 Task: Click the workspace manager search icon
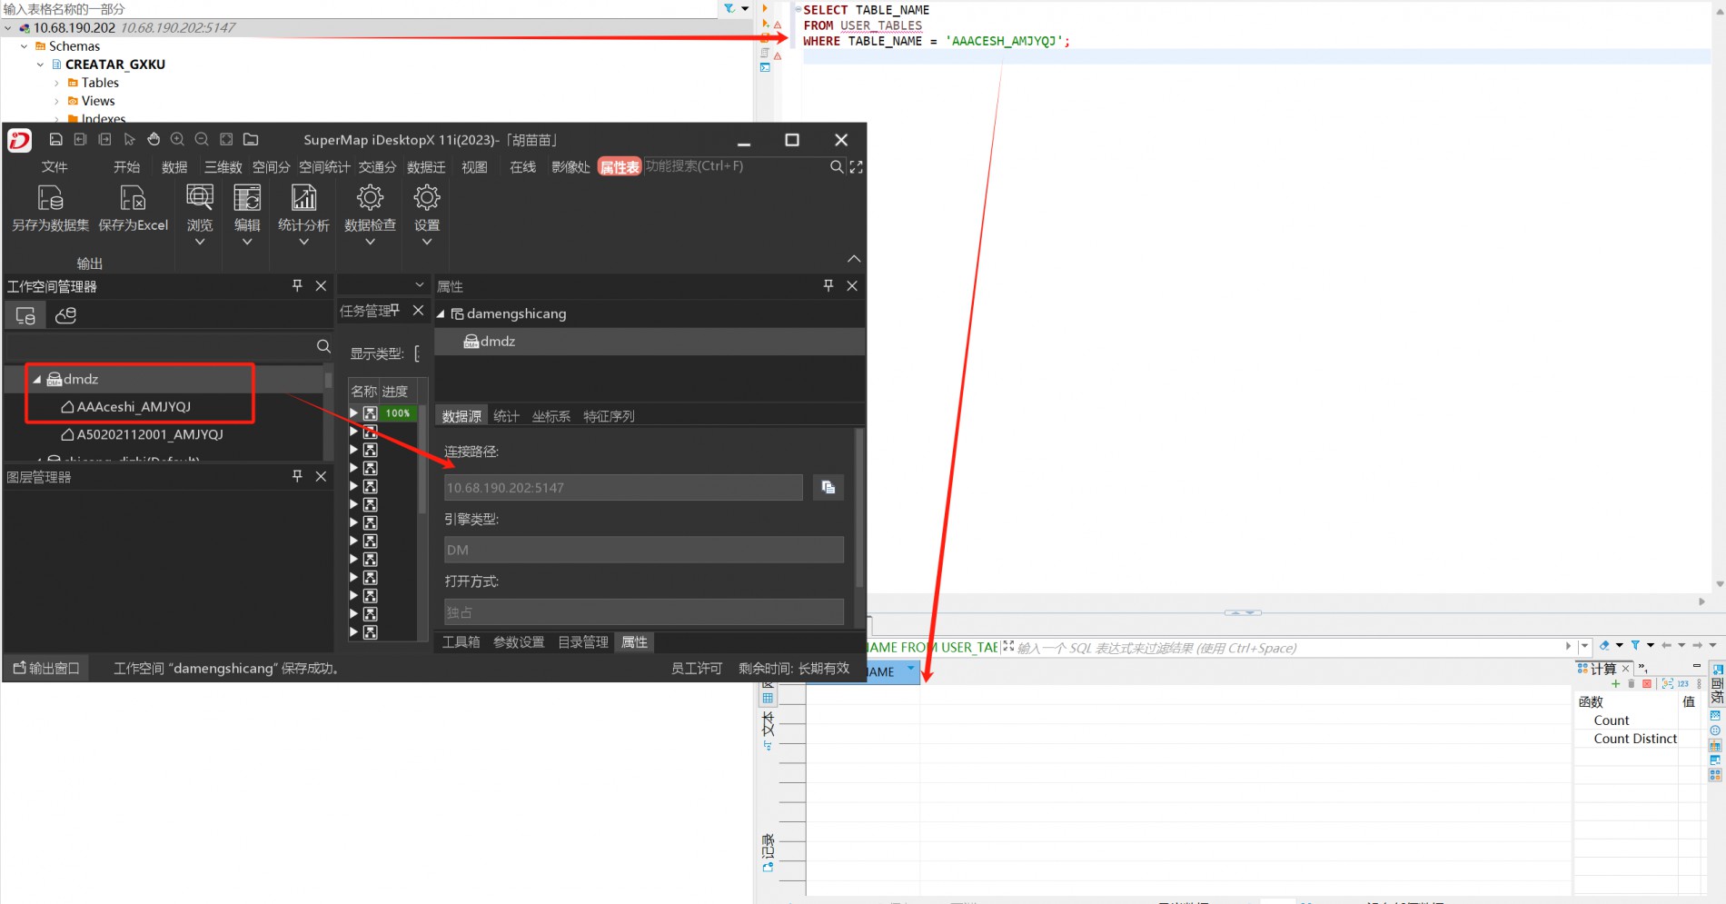[323, 346]
